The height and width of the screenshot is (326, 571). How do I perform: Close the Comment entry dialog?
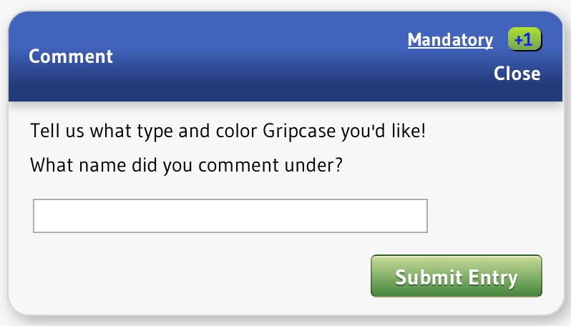pos(517,74)
